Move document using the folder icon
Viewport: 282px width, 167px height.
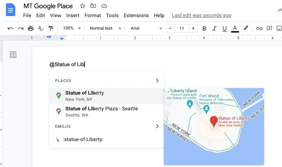point(93,6)
